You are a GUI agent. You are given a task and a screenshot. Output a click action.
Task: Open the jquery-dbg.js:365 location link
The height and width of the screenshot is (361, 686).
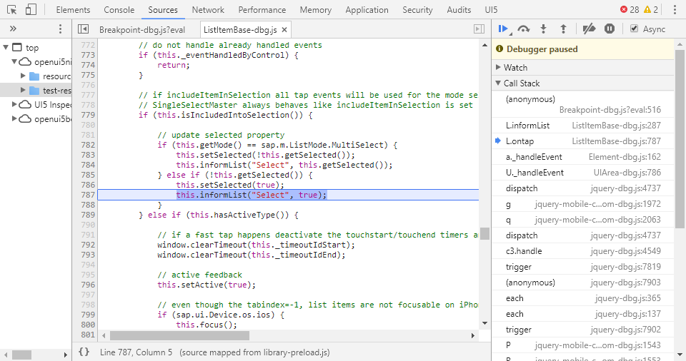click(628, 298)
